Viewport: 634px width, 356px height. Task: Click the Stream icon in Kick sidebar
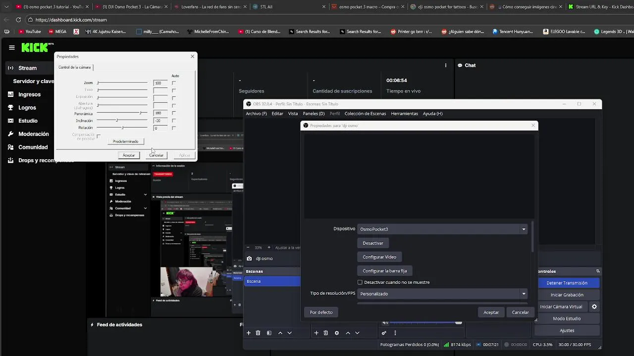point(10,68)
